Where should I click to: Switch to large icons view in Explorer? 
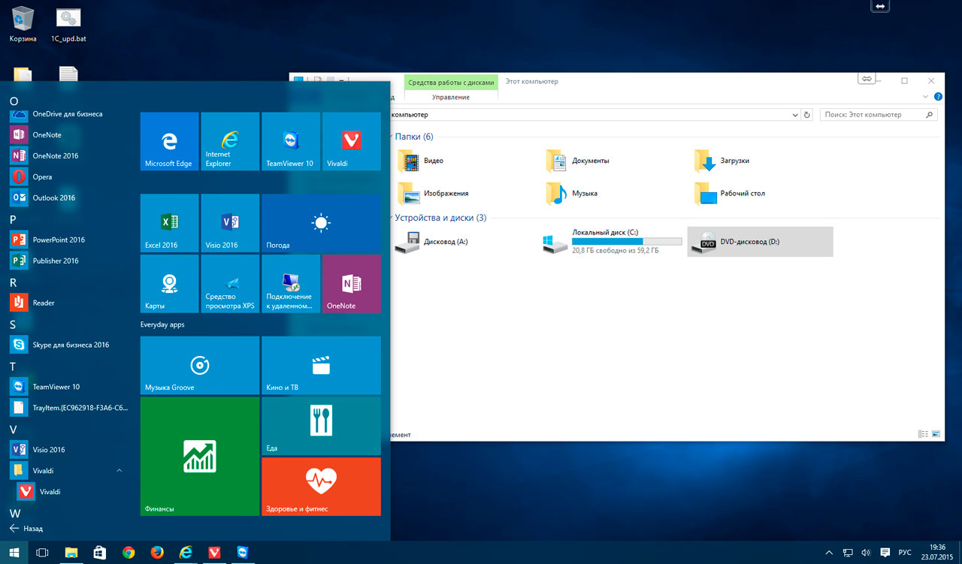936,434
